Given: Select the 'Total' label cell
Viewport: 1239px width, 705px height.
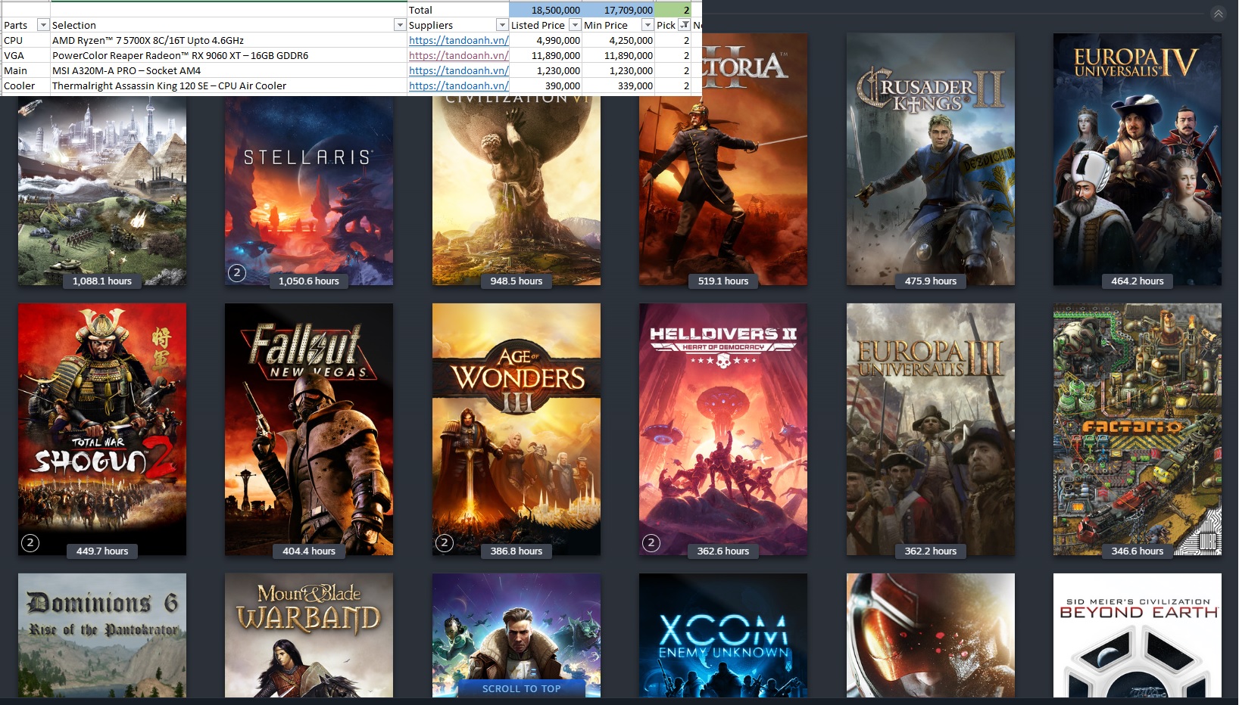Looking at the screenshot, I should [458, 10].
